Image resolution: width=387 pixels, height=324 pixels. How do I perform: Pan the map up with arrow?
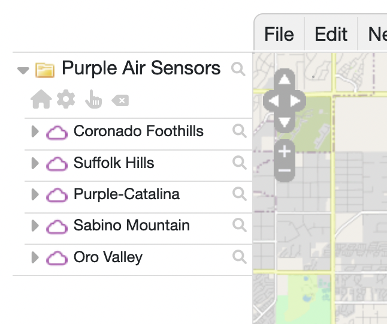(285, 79)
